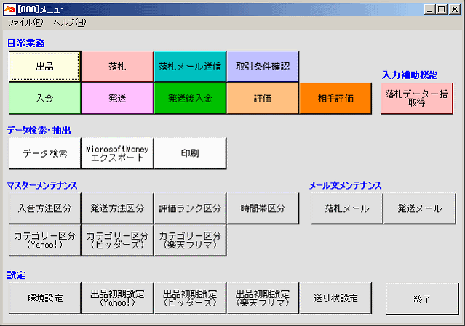
Task: Open 発送方法区分 master maintenance
Action: (117, 208)
